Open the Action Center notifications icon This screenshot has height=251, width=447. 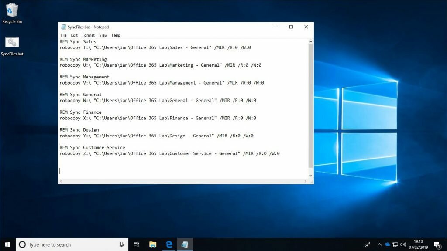pyautogui.click(x=437, y=244)
